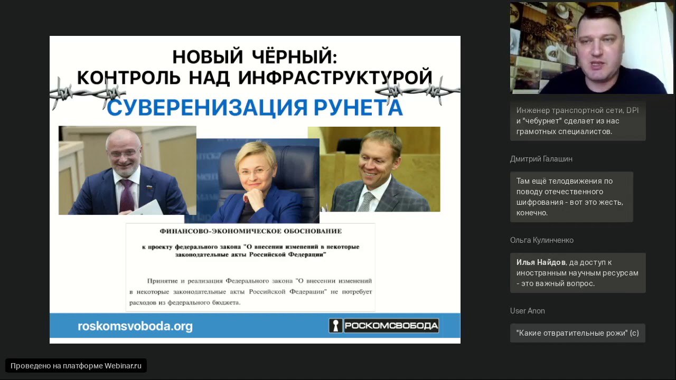This screenshot has height=380, width=676.
Task: Click the photo of the bearded man in glasses
Action: (127, 170)
